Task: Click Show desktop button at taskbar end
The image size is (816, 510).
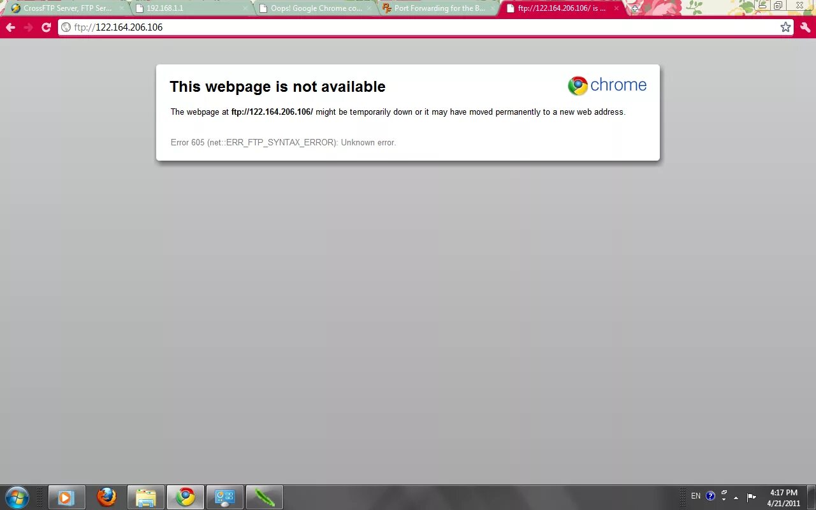Action: pyautogui.click(x=811, y=497)
